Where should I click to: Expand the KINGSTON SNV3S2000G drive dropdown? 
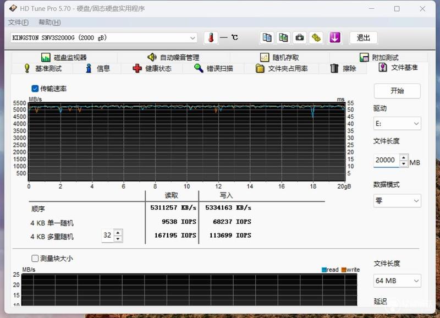[103, 37]
